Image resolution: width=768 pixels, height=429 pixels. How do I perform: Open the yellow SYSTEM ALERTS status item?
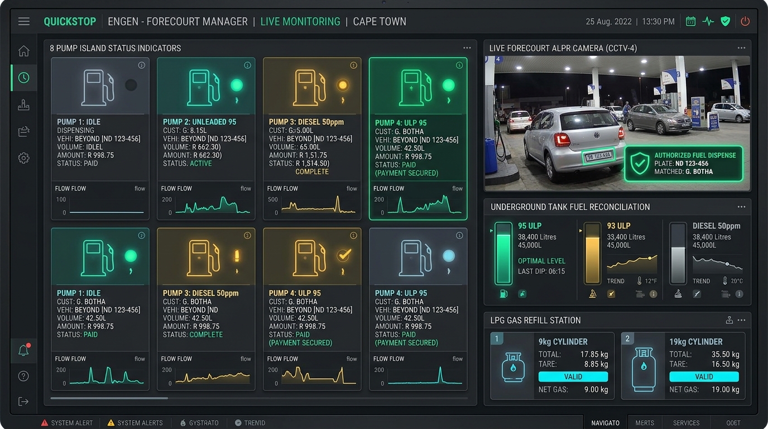pos(135,423)
